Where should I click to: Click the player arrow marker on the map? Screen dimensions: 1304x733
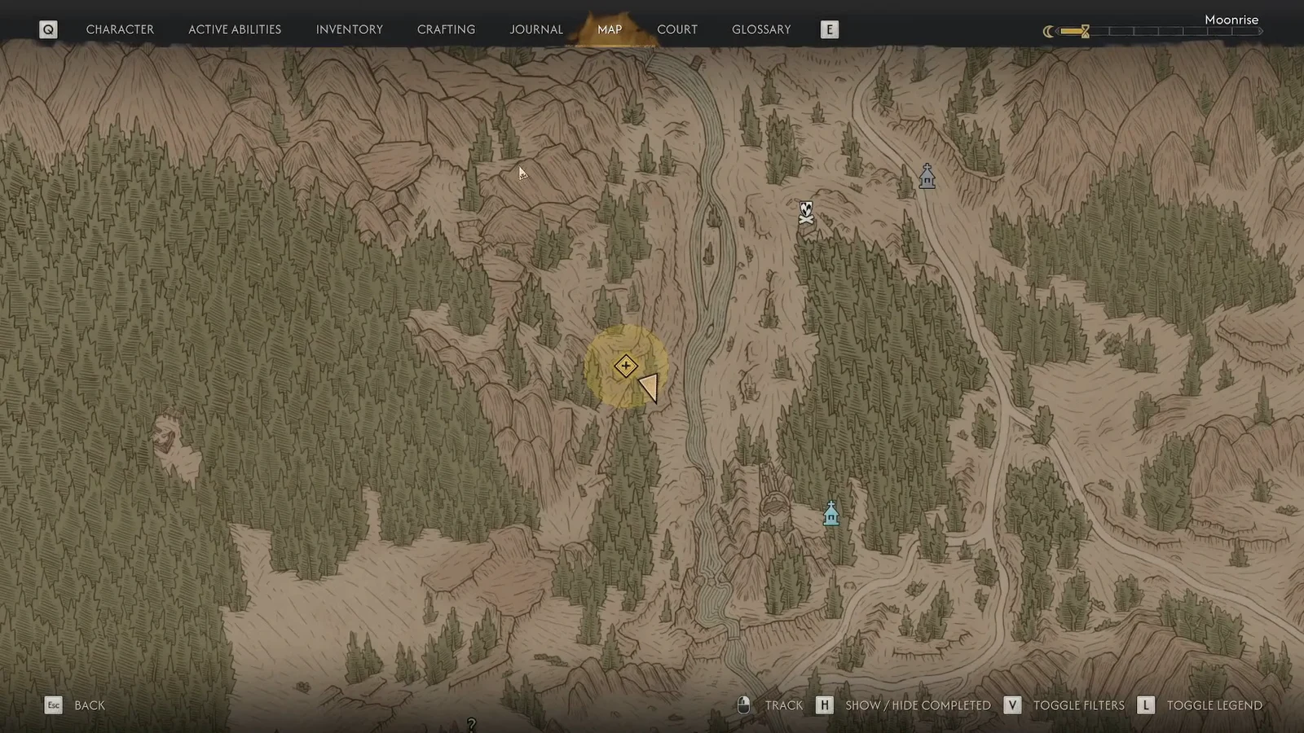coord(650,387)
